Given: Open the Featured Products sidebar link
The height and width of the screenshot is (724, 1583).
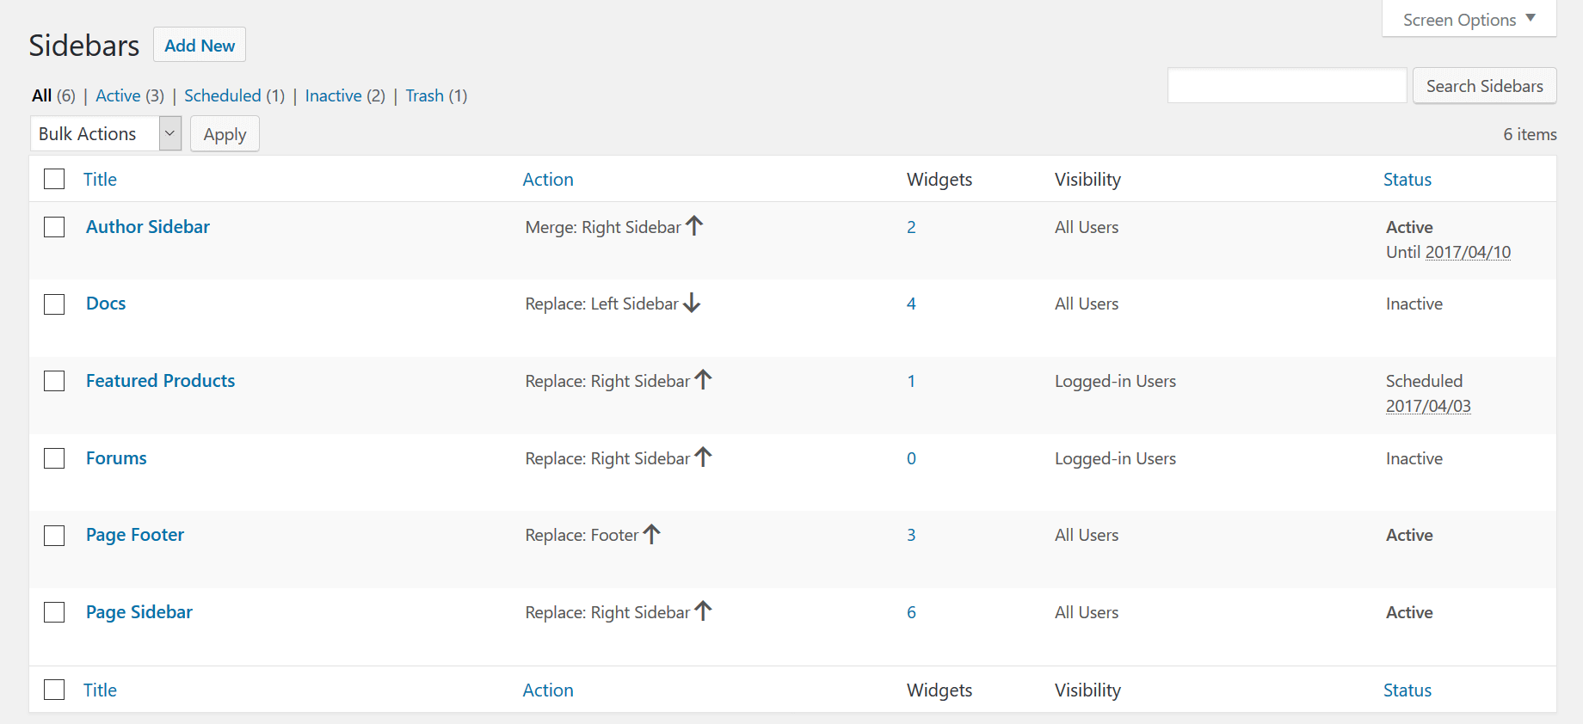Looking at the screenshot, I should point(160,381).
